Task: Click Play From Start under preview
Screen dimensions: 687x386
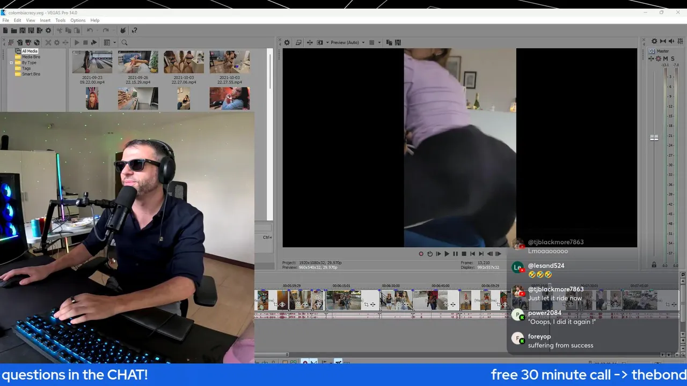Action: [438, 254]
